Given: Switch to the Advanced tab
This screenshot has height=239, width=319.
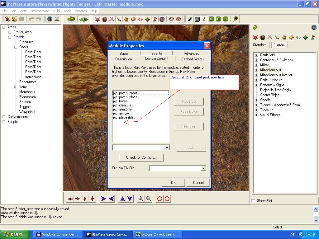Looking at the screenshot, I should click(191, 54).
